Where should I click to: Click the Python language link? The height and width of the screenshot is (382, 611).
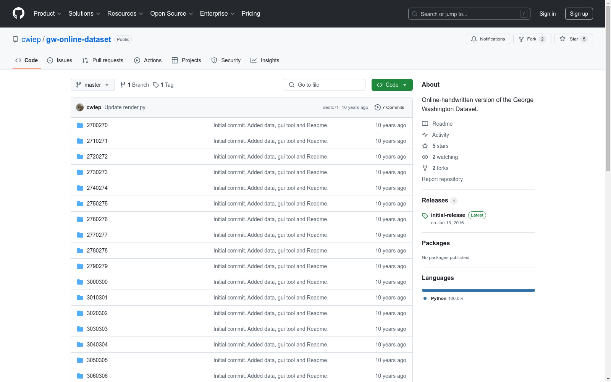(x=443, y=298)
